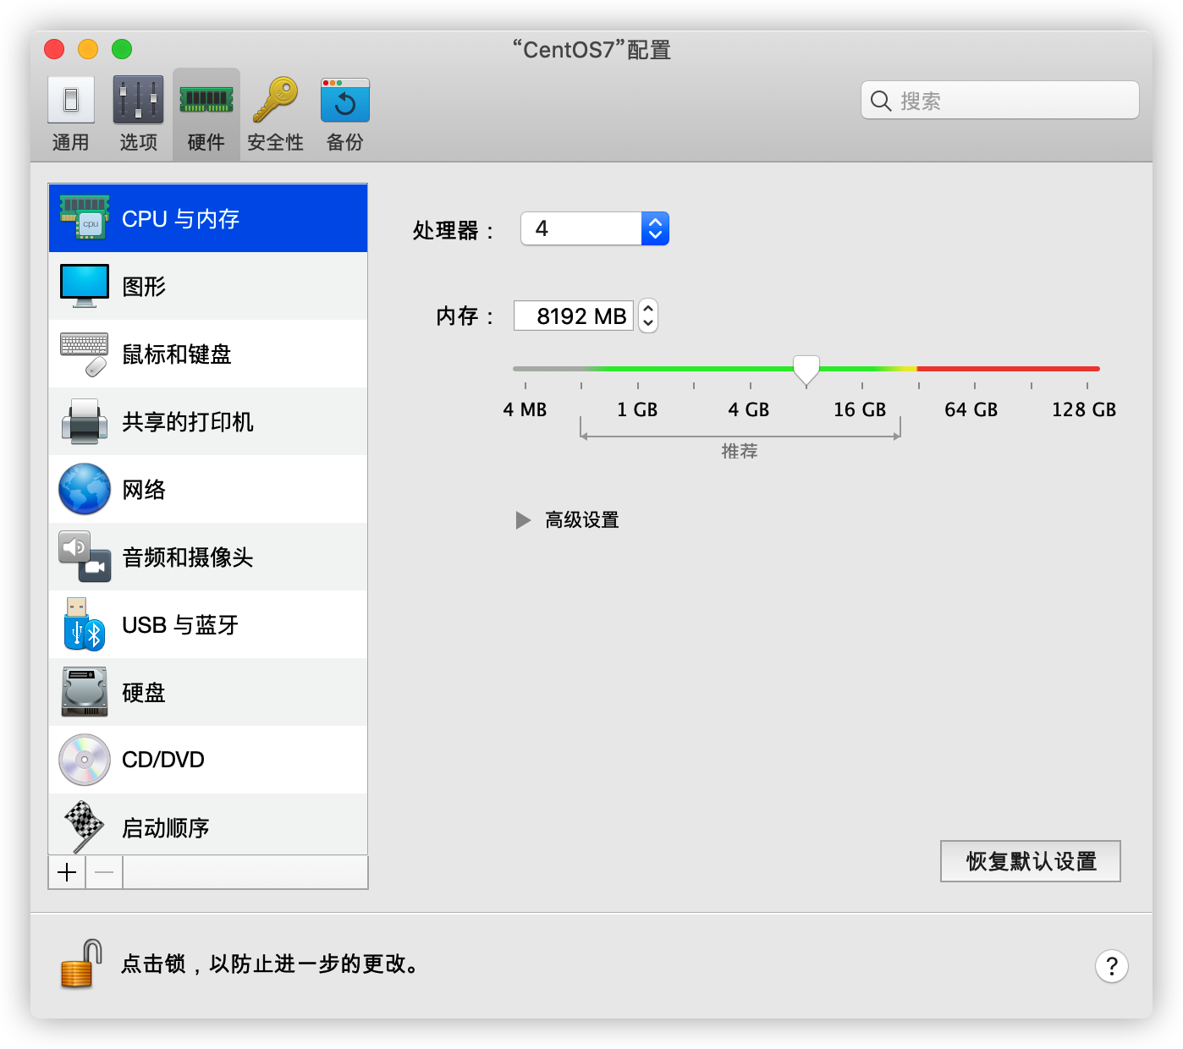Click 恢复默认设置 restore defaults button
This screenshot has width=1183, height=1049.
pos(1031,861)
